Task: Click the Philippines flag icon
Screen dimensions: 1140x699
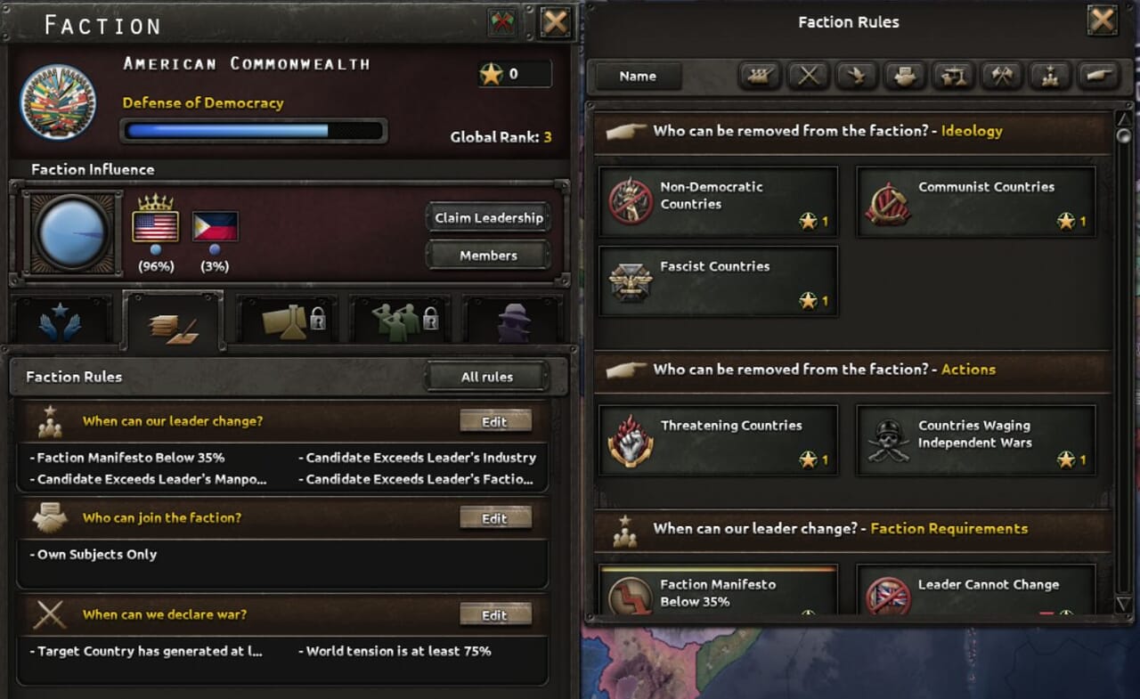Action: tap(216, 226)
